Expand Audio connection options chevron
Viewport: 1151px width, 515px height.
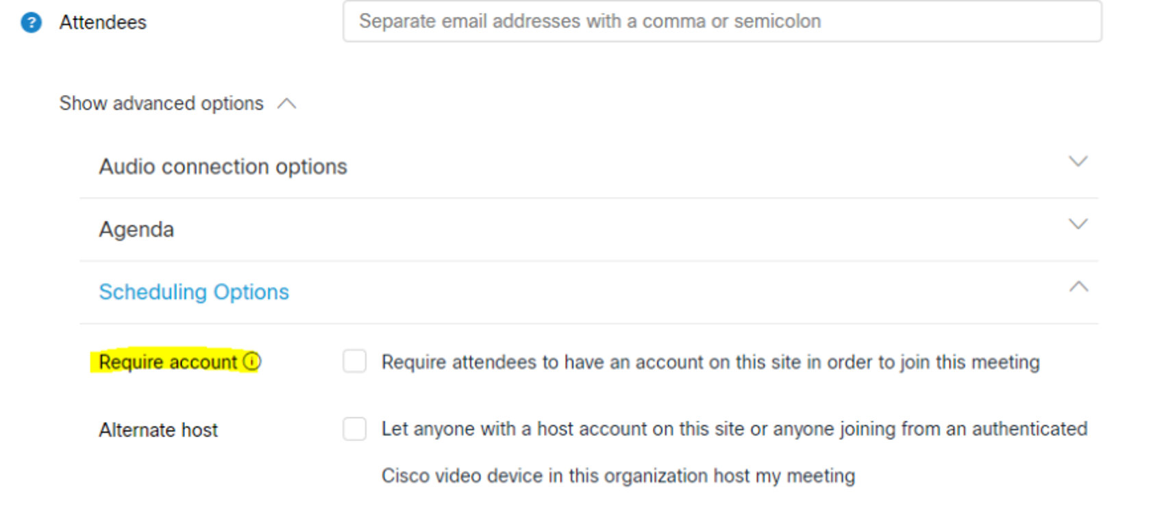coord(1078,161)
